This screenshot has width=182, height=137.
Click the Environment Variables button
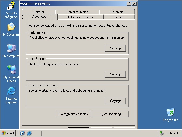[73, 114]
